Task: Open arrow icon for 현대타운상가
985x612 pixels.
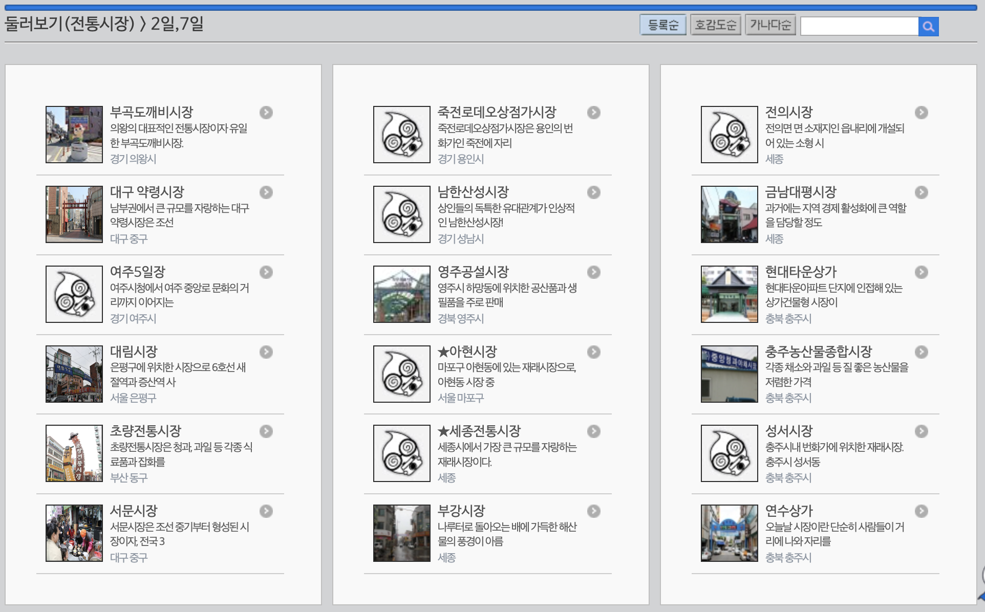Action: pos(921,272)
